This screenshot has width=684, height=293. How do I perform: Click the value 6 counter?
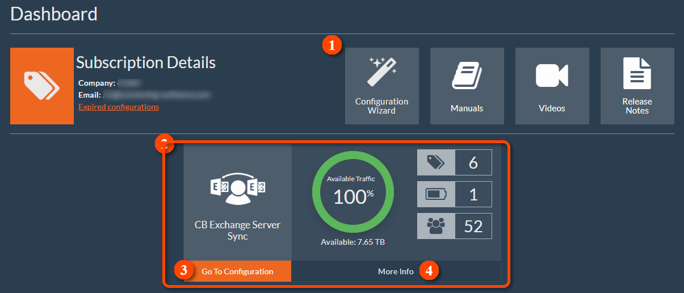(x=473, y=162)
